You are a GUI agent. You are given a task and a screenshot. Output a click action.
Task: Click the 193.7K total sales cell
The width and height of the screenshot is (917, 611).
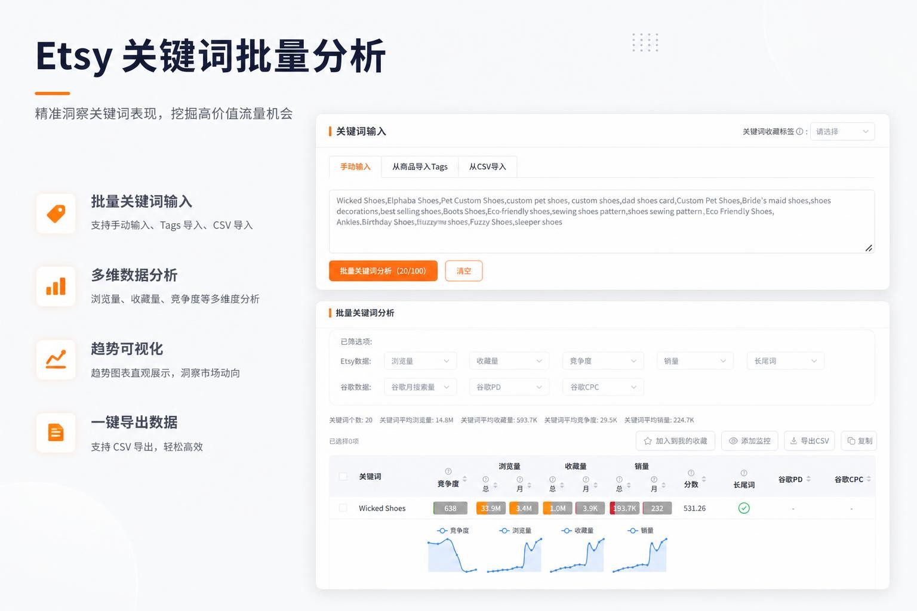(x=624, y=508)
